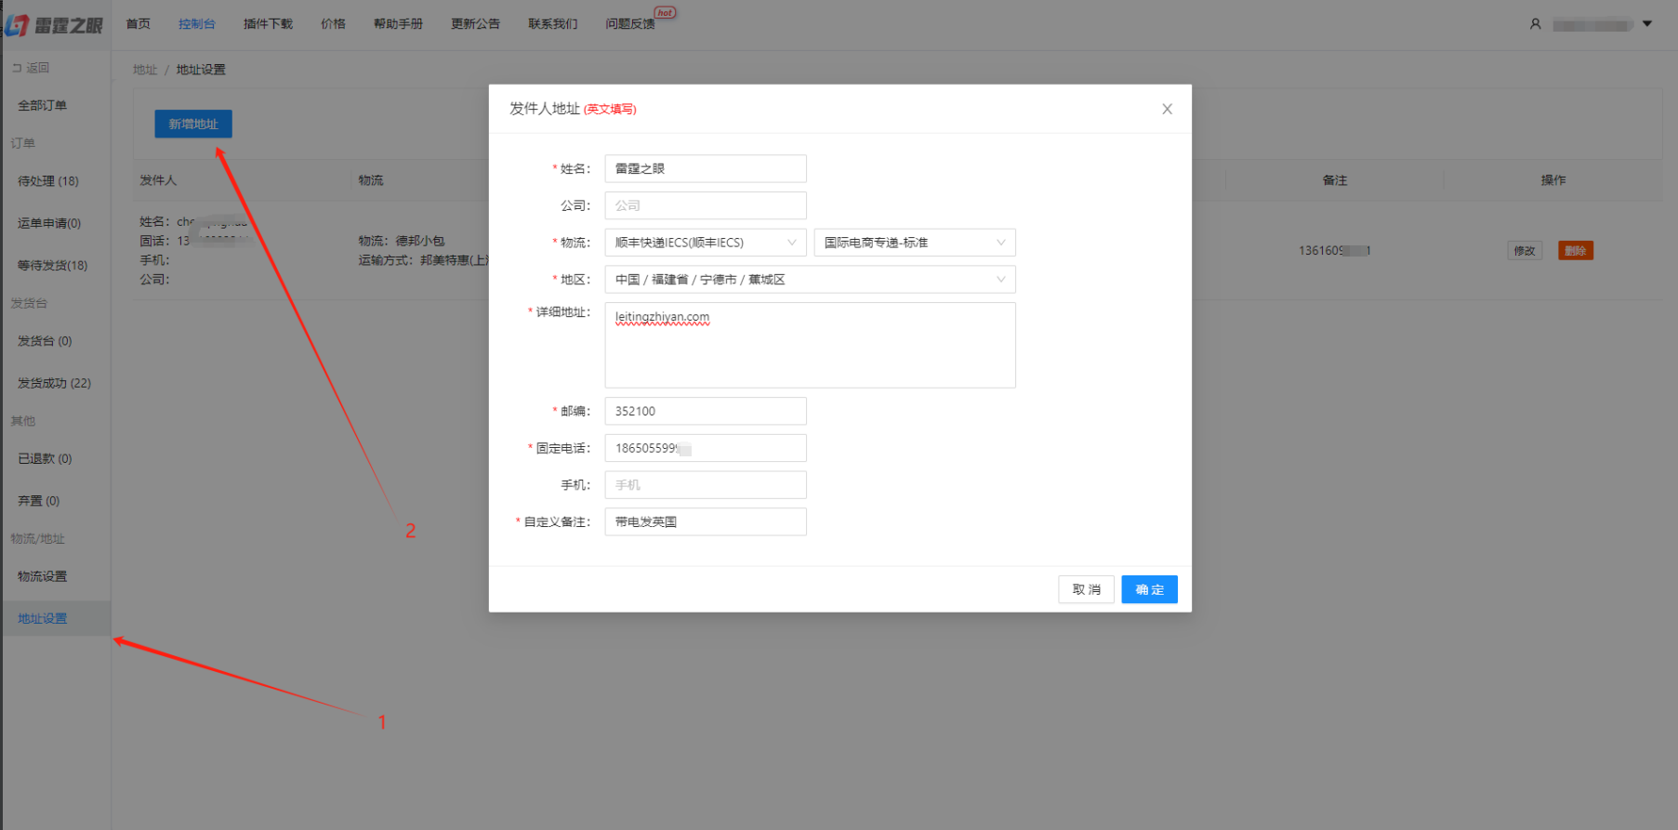Screen dimensions: 1678x830
Task: Select 待处理 (18) in sidebar
Action: [x=48, y=181]
